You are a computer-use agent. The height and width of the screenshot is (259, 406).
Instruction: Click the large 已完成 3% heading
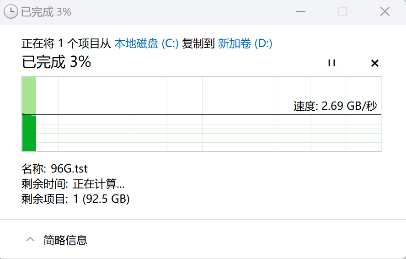tap(57, 62)
